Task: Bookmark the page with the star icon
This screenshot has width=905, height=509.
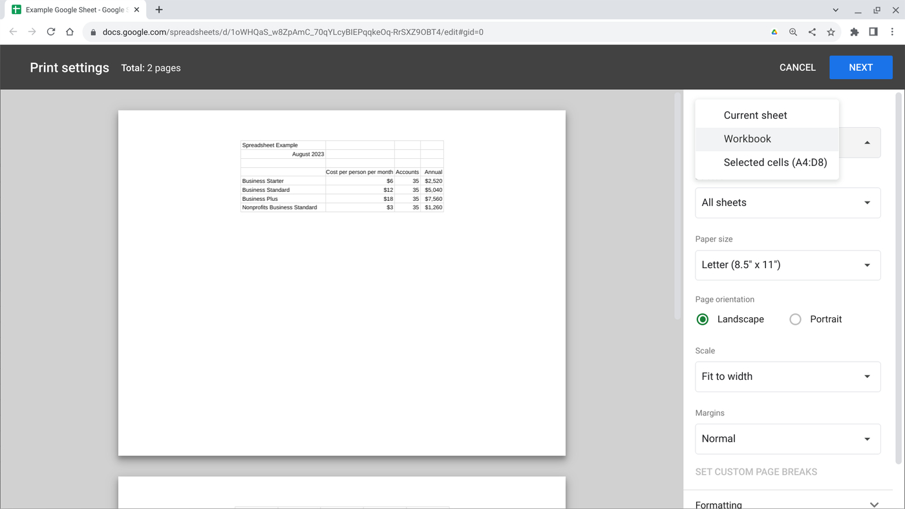Action: tap(831, 32)
